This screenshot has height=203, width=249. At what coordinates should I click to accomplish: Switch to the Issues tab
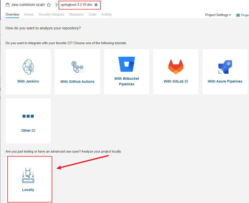click(x=29, y=15)
